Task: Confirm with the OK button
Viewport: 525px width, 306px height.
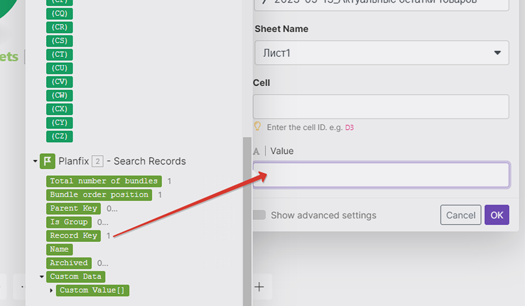Action: [497, 215]
